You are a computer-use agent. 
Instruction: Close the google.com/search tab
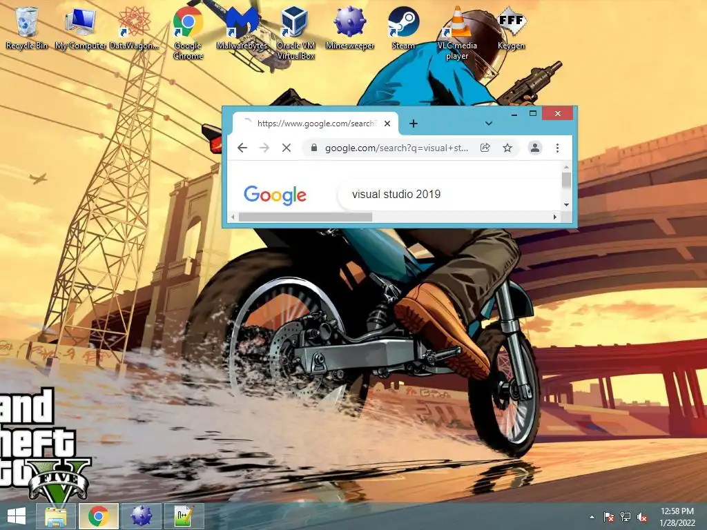387,124
